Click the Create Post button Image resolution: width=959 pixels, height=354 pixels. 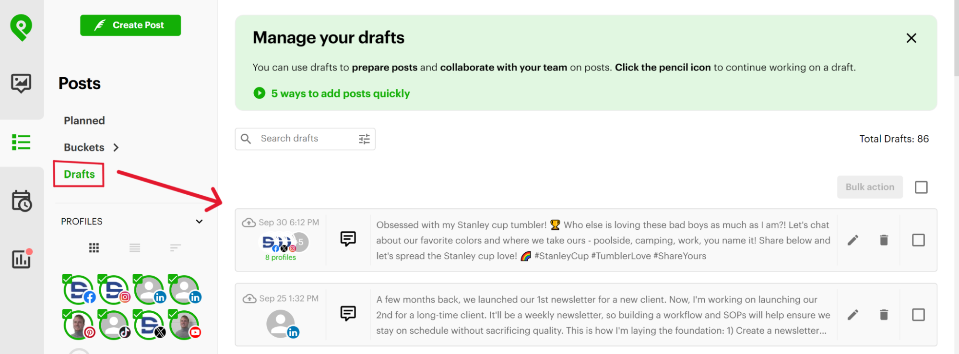click(130, 25)
